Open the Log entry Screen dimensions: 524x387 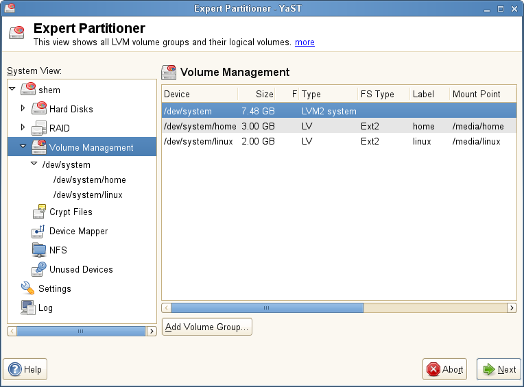click(45, 308)
